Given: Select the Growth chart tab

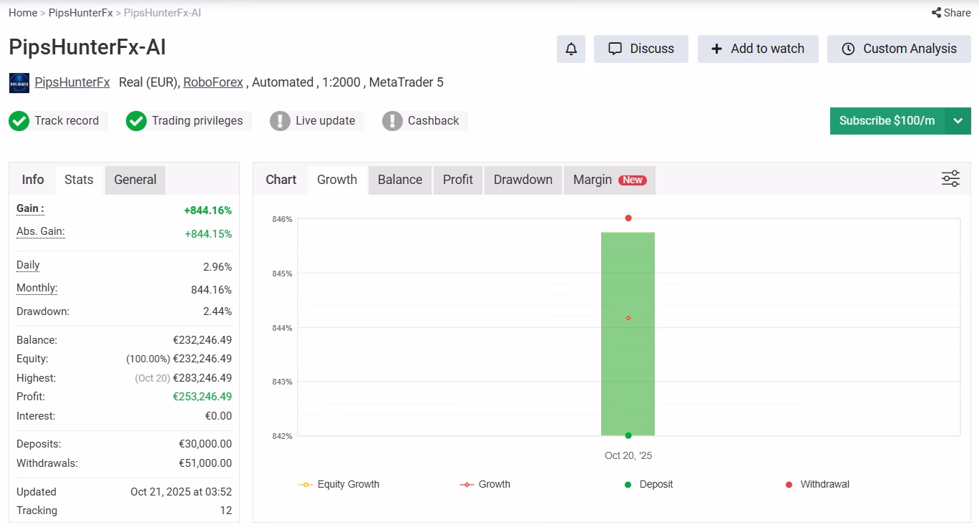Looking at the screenshot, I should click(x=337, y=180).
